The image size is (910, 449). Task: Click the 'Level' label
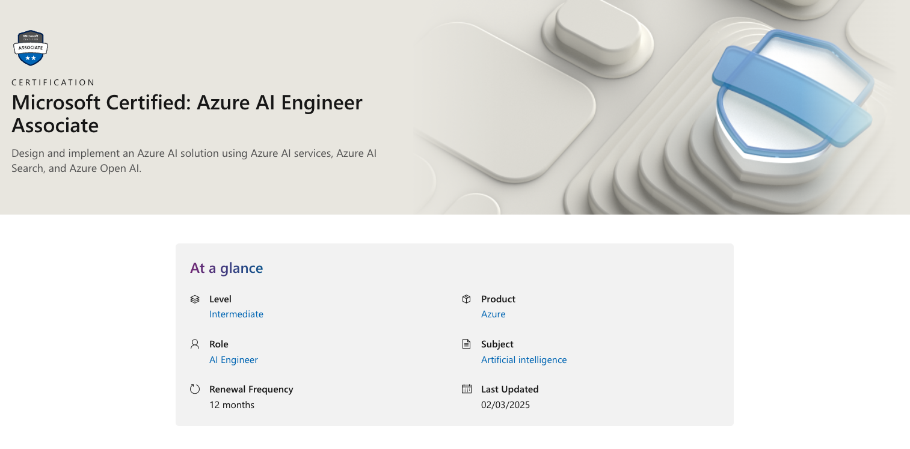pos(220,299)
